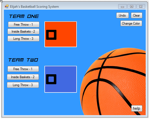Click Team Two's Free Throw - 1 button
This screenshot has height=119, width=149.
[x=23, y=69]
